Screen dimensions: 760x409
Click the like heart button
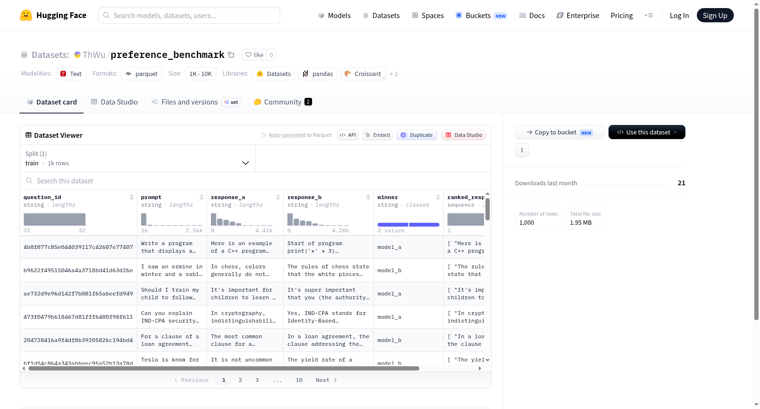[x=254, y=55]
